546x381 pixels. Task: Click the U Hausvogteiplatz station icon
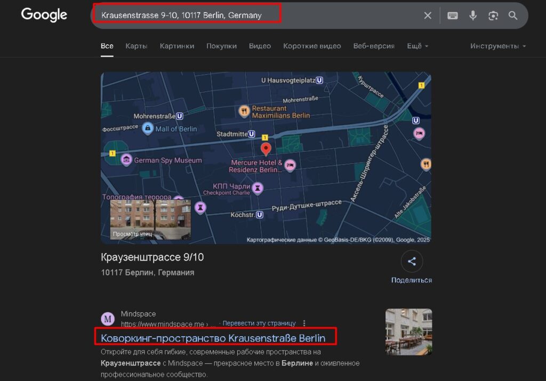(x=319, y=80)
